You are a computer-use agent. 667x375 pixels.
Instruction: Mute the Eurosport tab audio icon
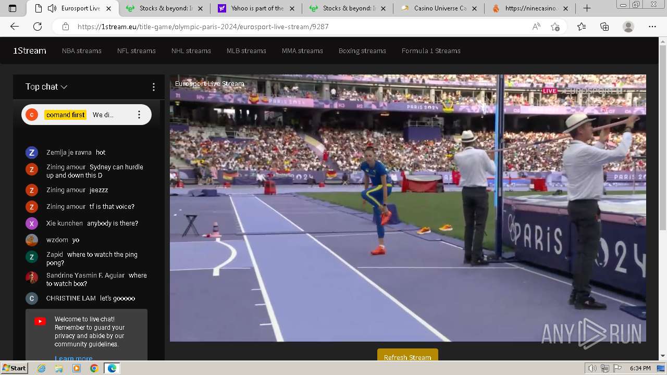pos(52,8)
